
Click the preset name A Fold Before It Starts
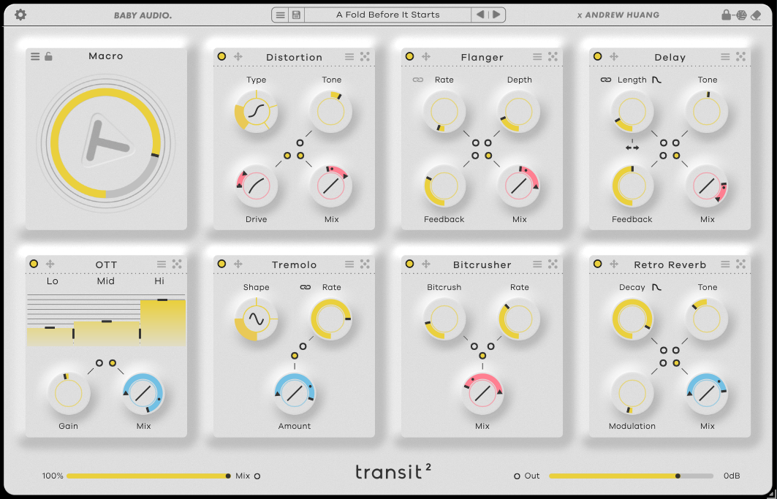coord(388,15)
